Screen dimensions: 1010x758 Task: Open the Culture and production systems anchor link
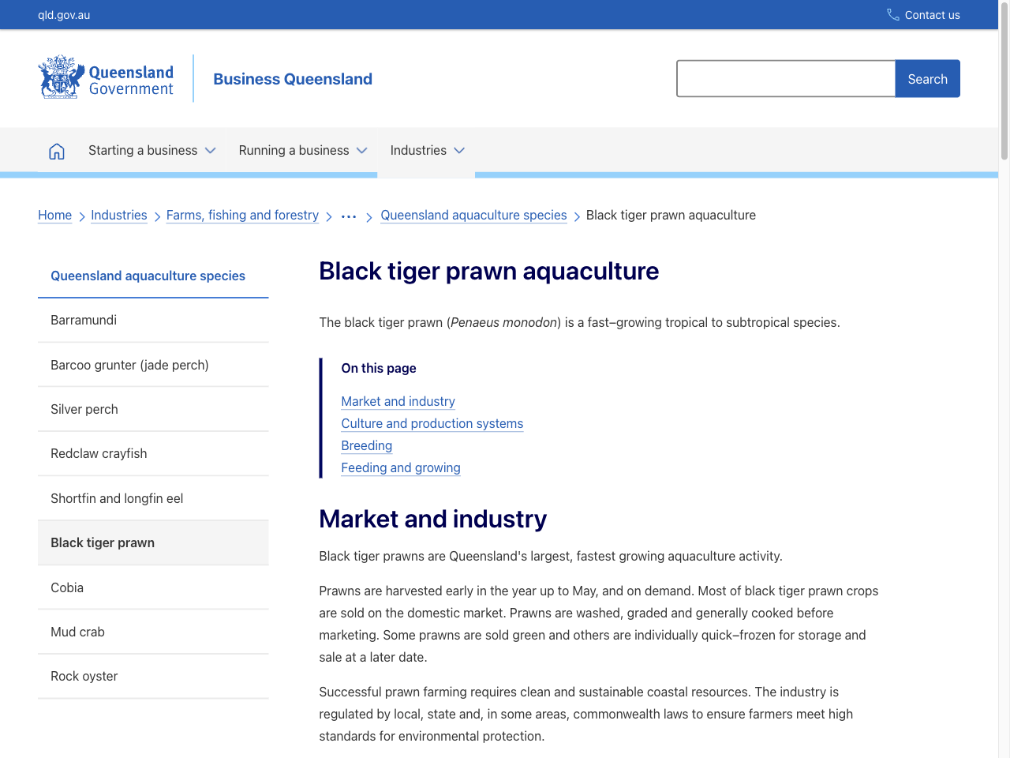click(432, 423)
